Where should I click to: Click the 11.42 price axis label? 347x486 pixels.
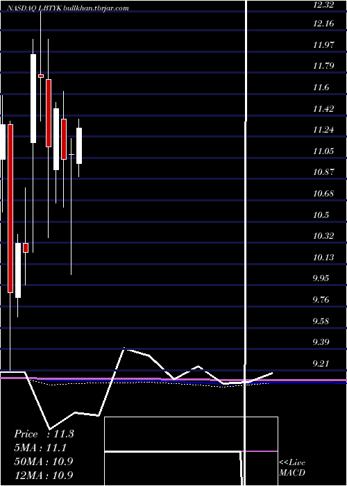coord(323,108)
